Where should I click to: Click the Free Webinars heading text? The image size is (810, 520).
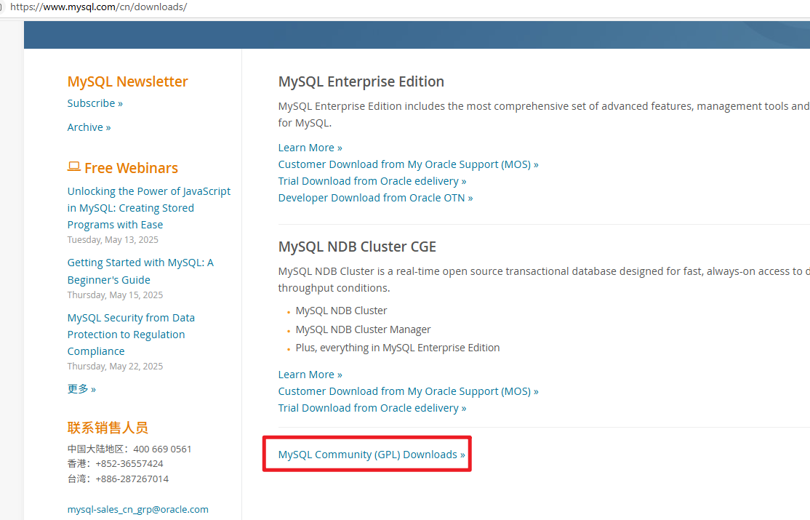(x=131, y=168)
